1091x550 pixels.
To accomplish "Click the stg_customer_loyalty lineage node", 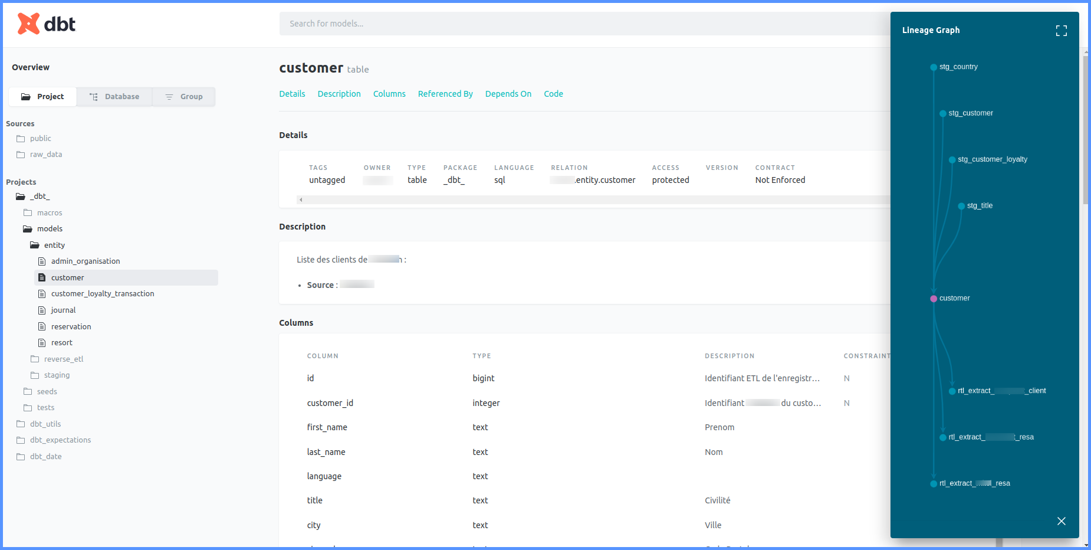I will point(952,160).
